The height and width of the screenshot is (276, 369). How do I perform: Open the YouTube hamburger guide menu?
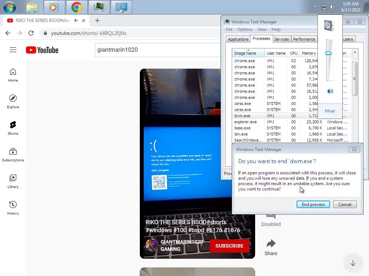point(13,50)
